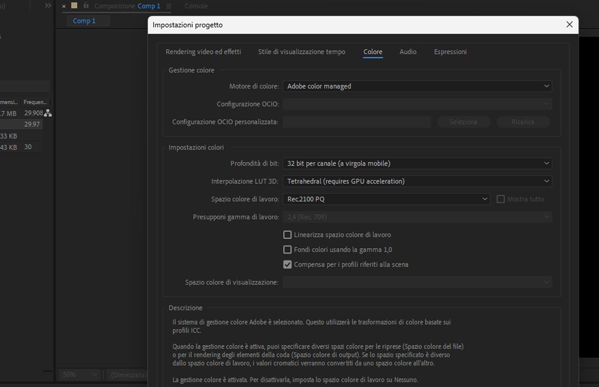Toggle the Mostra tutto checkbox
This screenshot has width=599, height=387.
pos(501,199)
